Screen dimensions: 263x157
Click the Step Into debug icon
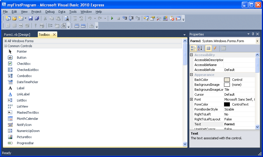125,18
